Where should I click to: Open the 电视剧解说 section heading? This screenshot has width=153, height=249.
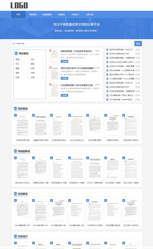pos(24,151)
